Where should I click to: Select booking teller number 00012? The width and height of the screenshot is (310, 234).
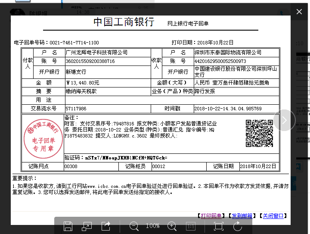coord(158,166)
